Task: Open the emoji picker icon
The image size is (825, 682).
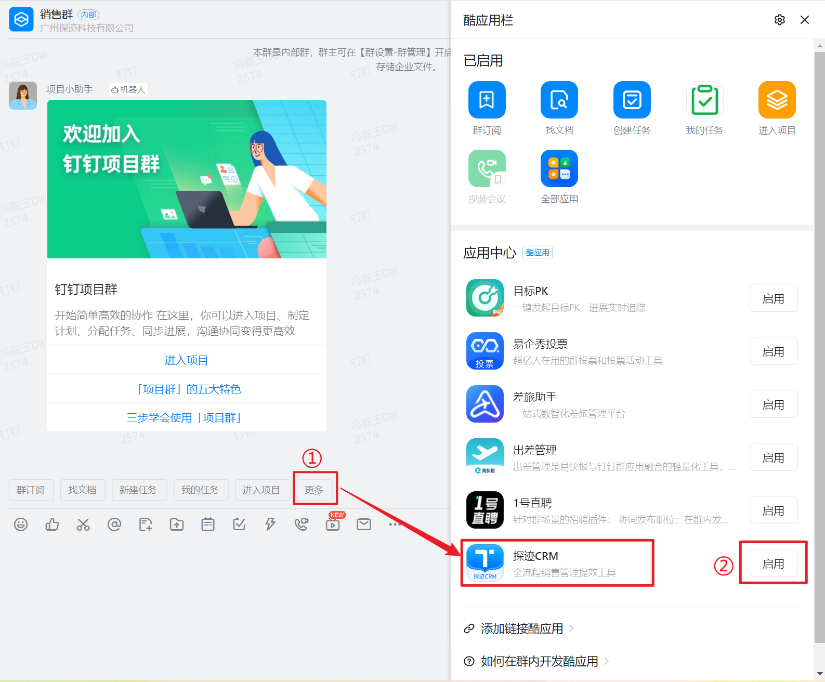Action: tap(21, 524)
